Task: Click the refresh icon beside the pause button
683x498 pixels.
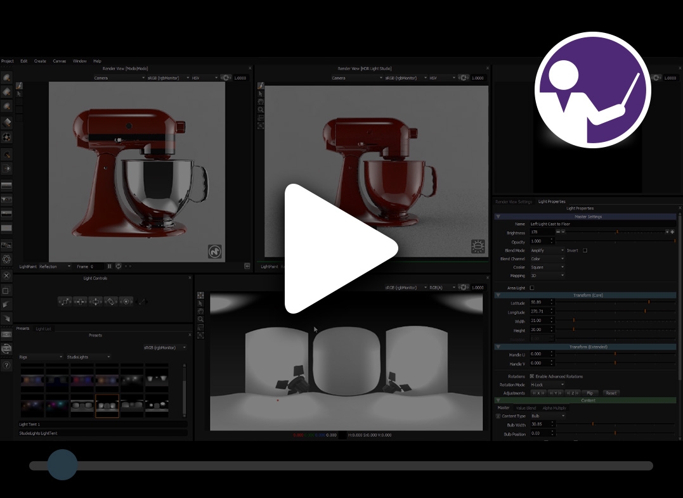Action: tap(118, 266)
